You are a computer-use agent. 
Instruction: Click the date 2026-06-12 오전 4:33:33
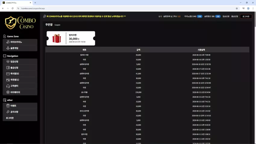pyautogui.click(x=201, y=125)
